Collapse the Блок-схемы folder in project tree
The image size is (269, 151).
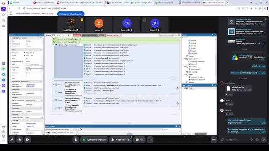click(185, 67)
